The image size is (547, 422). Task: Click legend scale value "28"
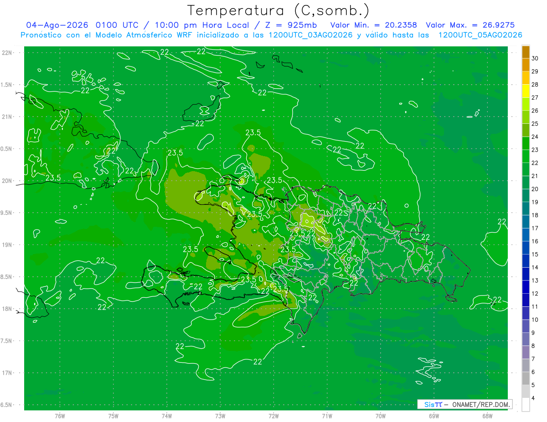point(535,84)
